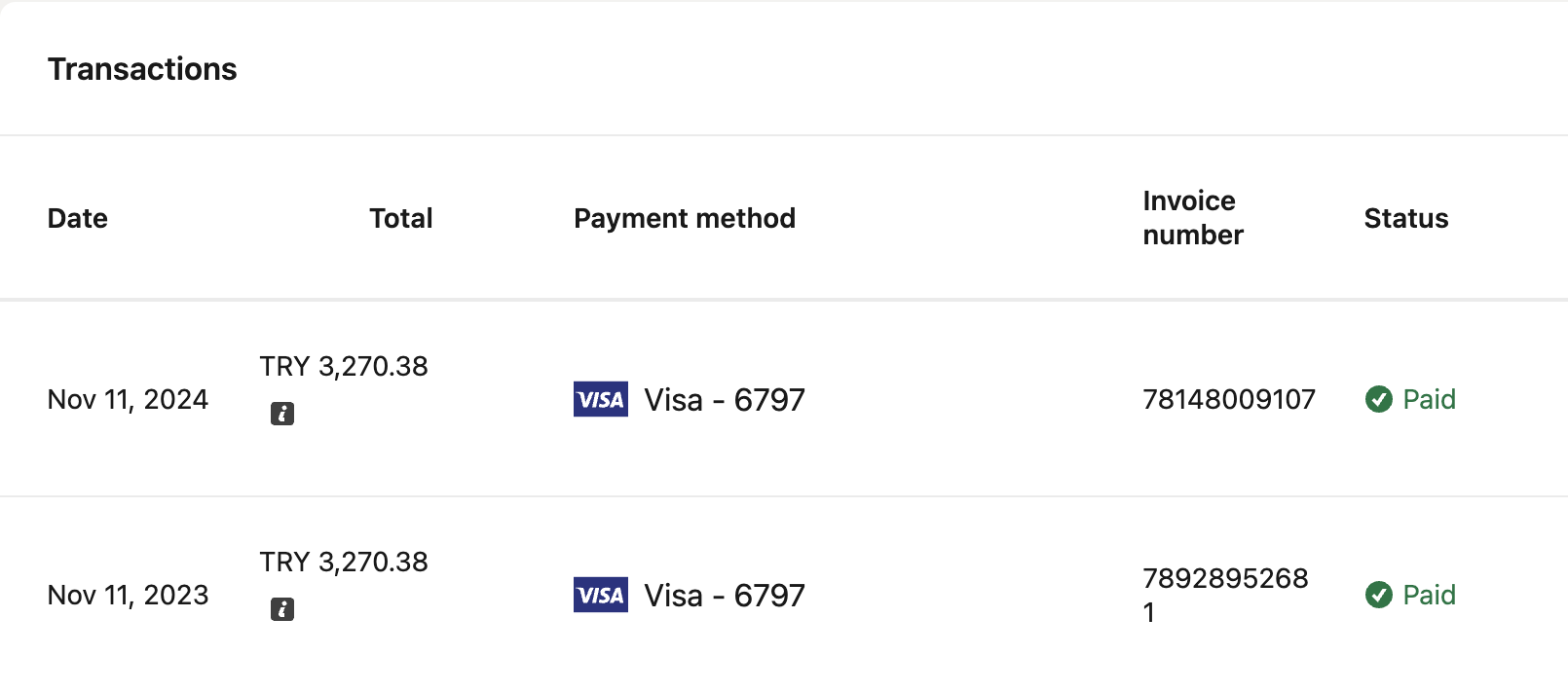Screen dimensions: 1568x691
Task: Click Visa logo in the 2023 transaction row
Action: (x=601, y=595)
